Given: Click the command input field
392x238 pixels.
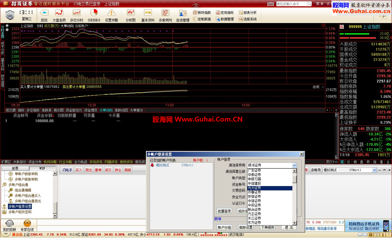Looking at the screenshot, I should pos(291,4).
